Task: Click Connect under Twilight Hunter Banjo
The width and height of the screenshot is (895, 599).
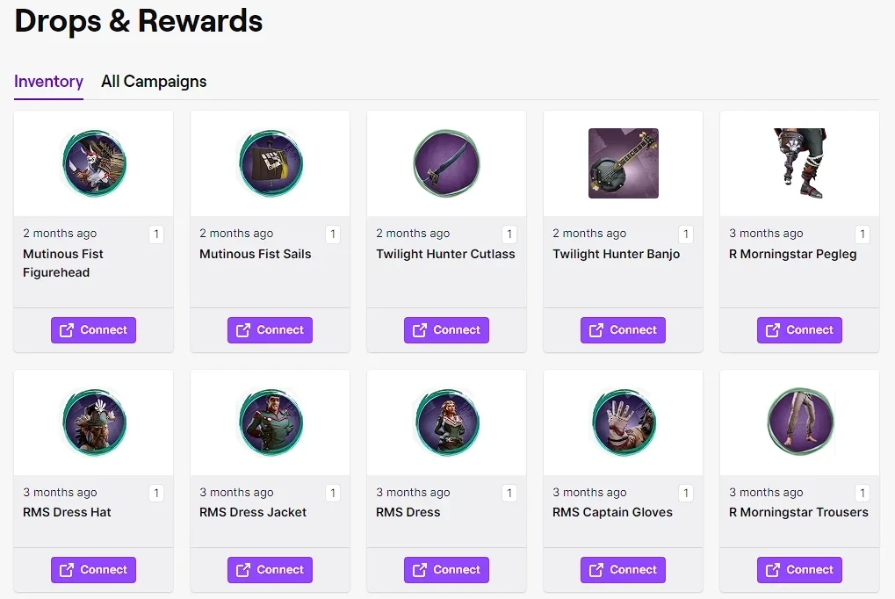Action: [623, 330]
